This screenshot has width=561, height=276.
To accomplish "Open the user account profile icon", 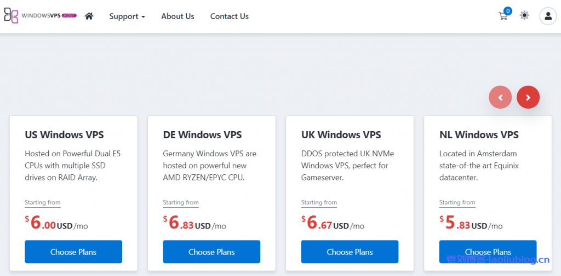I will click(x=548, y=16).
